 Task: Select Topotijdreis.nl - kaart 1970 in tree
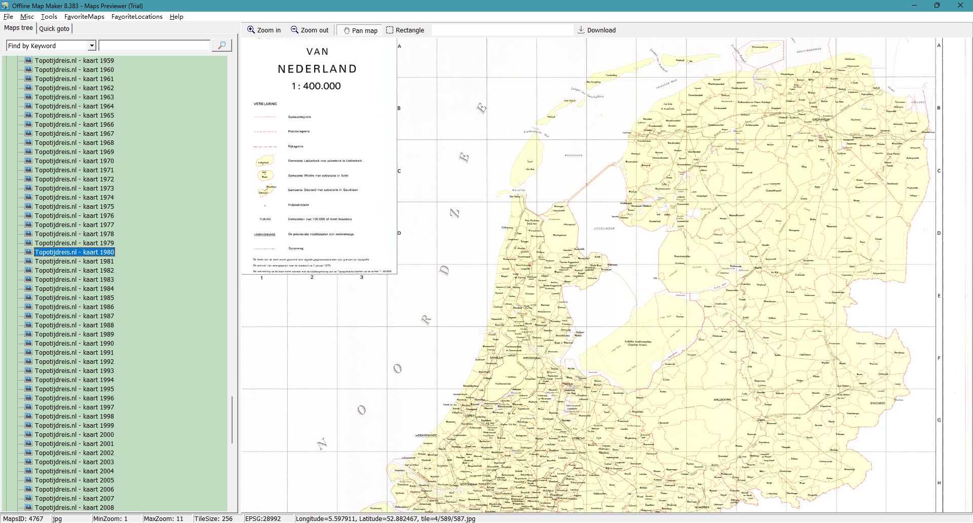(74, 161)
